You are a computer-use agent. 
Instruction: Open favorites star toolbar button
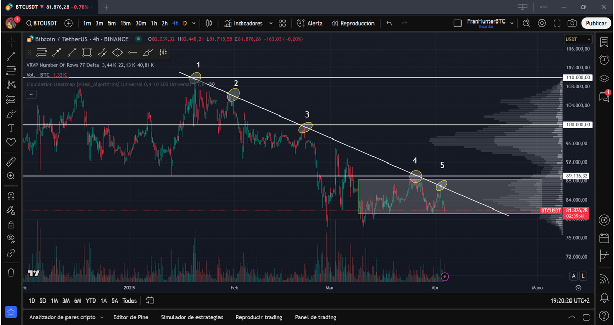coord(11,312)
